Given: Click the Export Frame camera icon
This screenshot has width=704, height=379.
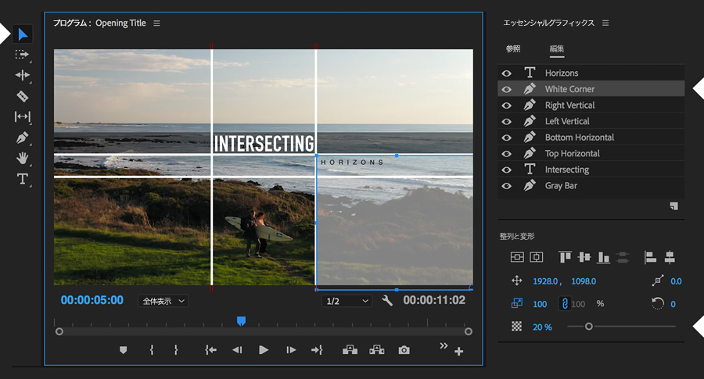Looking at the screenshot, I should [x=404, y=350].
